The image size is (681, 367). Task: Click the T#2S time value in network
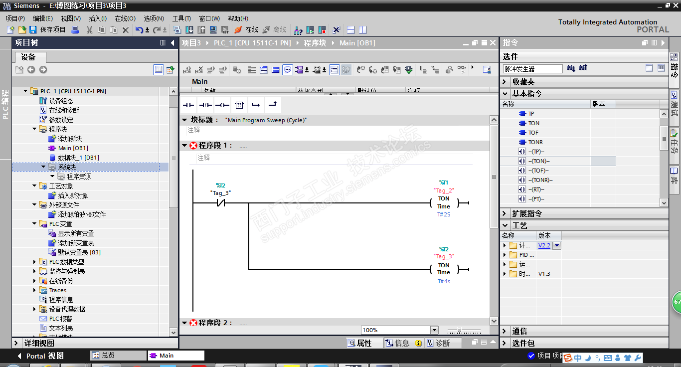pos(443,214)
